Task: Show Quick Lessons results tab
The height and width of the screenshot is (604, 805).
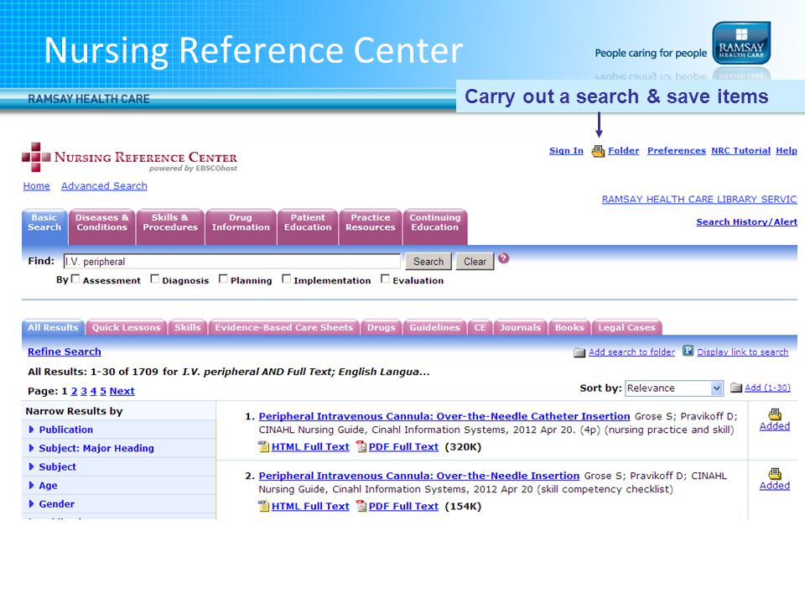Action: click(127, 327)
